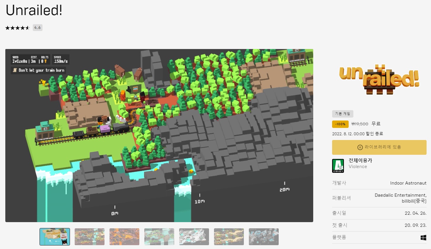Click the 전체이용가 rating text
This screenshot has height=249, width=431.
(360, 160)
